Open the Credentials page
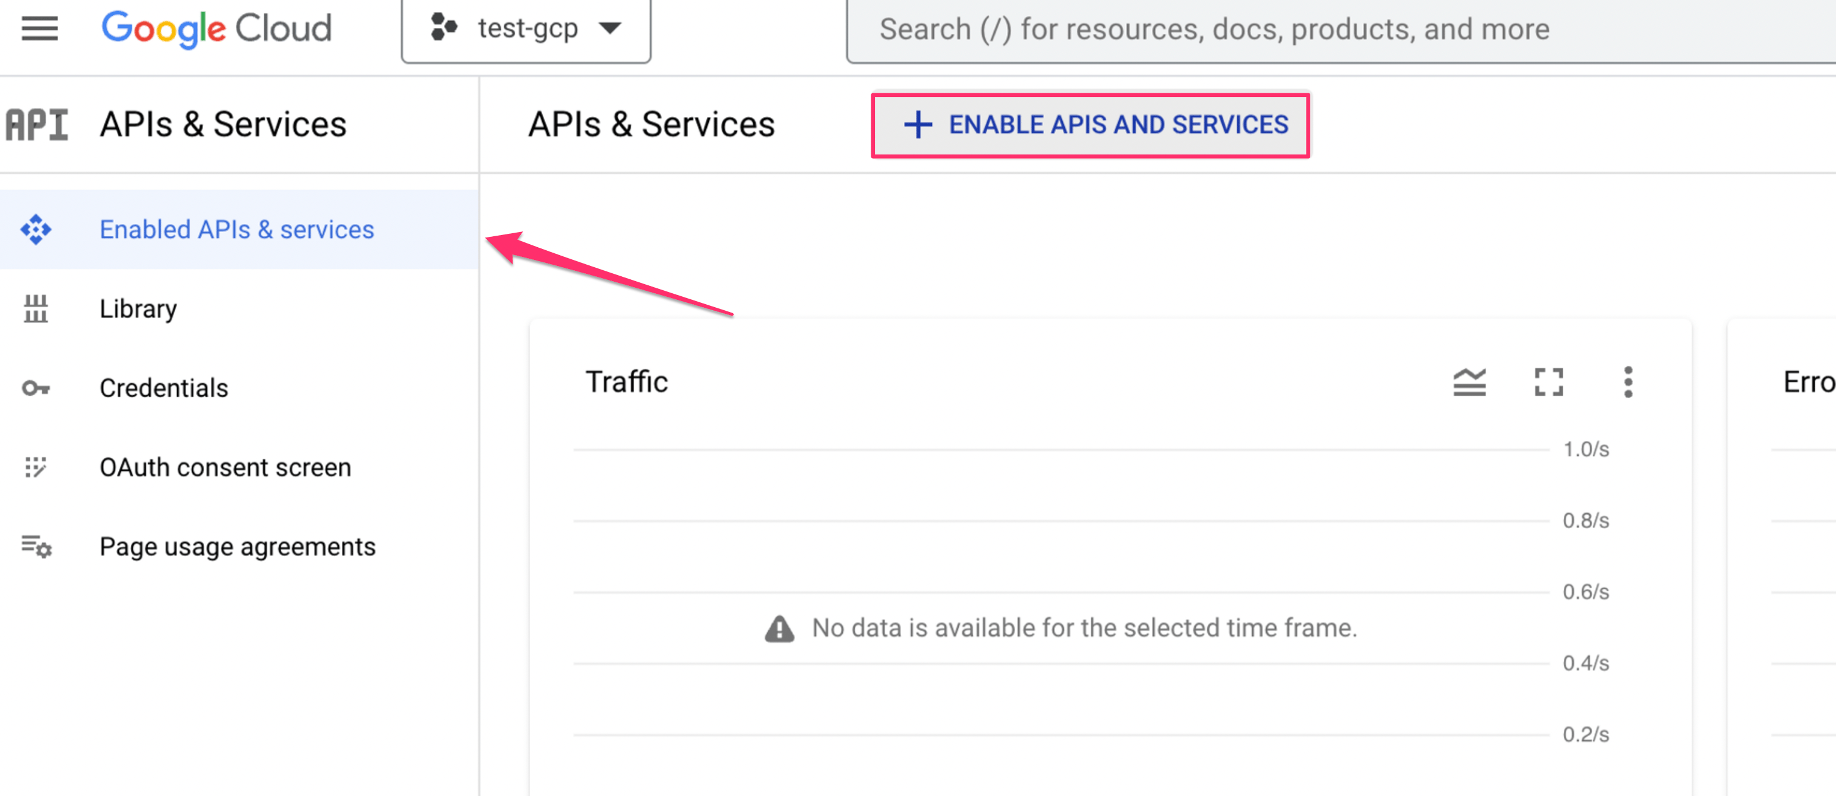 [x=240, y=388]
